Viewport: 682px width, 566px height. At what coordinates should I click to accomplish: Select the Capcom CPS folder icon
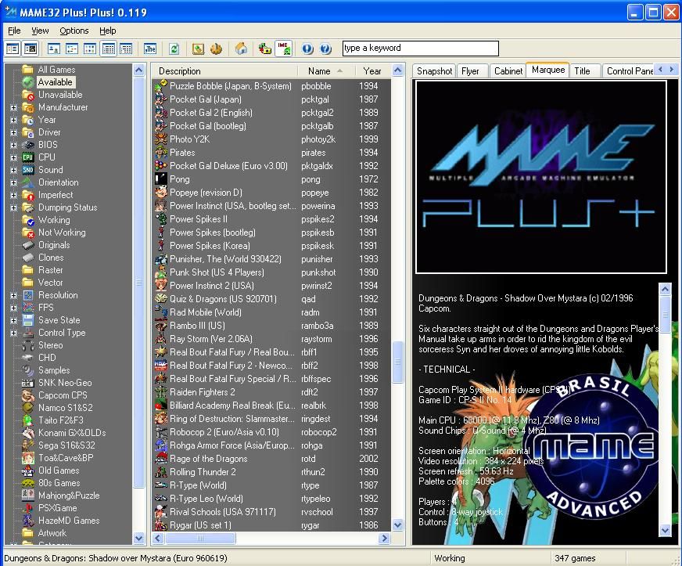click(x=28, y=396)
